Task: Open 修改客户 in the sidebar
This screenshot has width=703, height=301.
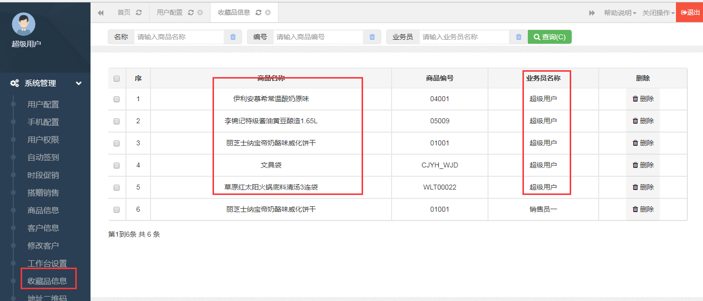Action: (43, 246)
